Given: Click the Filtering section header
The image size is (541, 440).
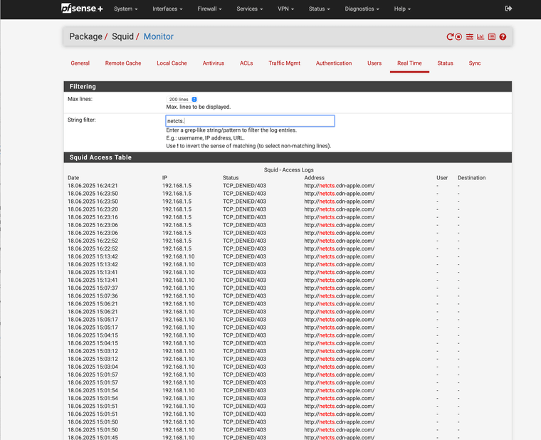Looking at the screenshot, I should 288,87.
